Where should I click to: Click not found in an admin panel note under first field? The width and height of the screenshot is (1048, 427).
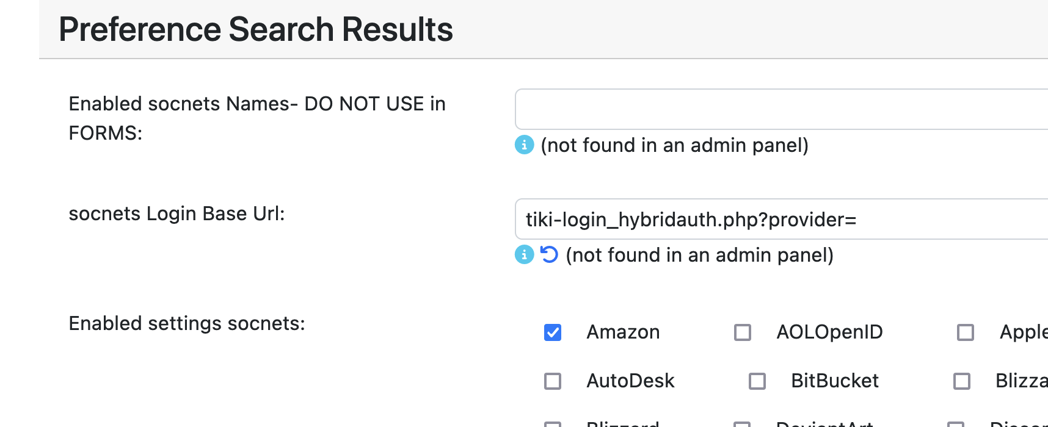tap(674, 145)
